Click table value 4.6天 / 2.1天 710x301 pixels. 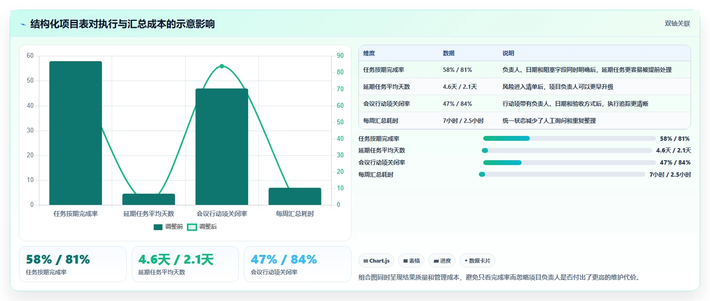point(460,87)
